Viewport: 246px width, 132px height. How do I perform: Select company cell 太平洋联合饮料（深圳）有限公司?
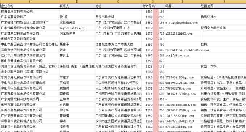click(30, 72)
